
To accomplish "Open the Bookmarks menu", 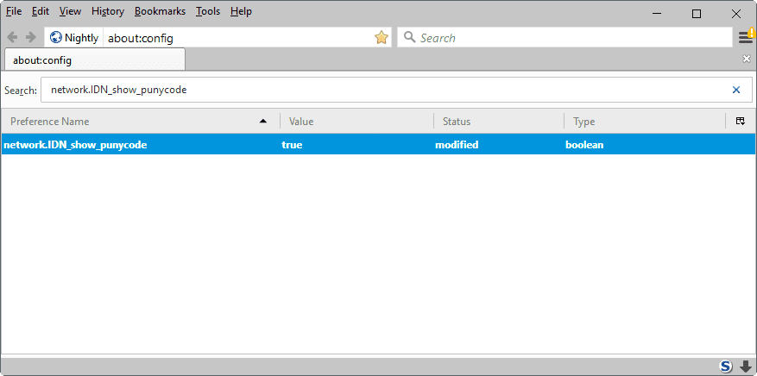I will coord(161,11).
